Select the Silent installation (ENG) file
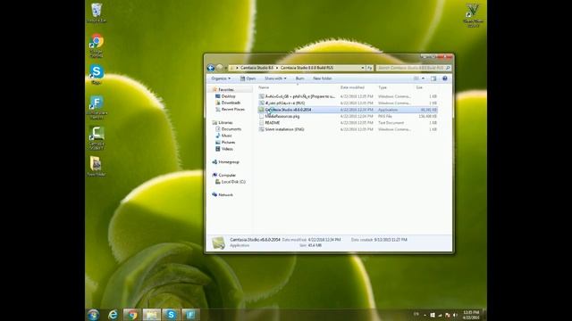Screen dimensions: 572x321 pyautogui.click(x=348, y=129)
